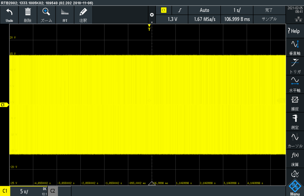Toggle the yellow C1 channel button
This screenshot has height=196, width=304.
pos(5,191)
